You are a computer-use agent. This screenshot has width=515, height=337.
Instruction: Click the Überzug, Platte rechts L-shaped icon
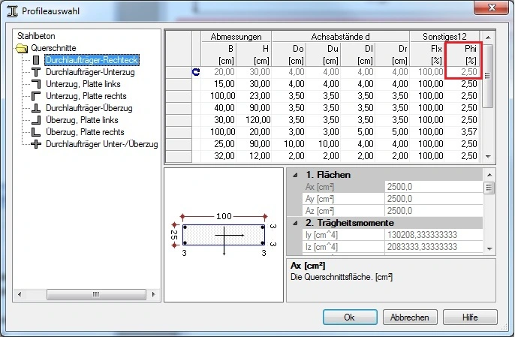(36, 132)
